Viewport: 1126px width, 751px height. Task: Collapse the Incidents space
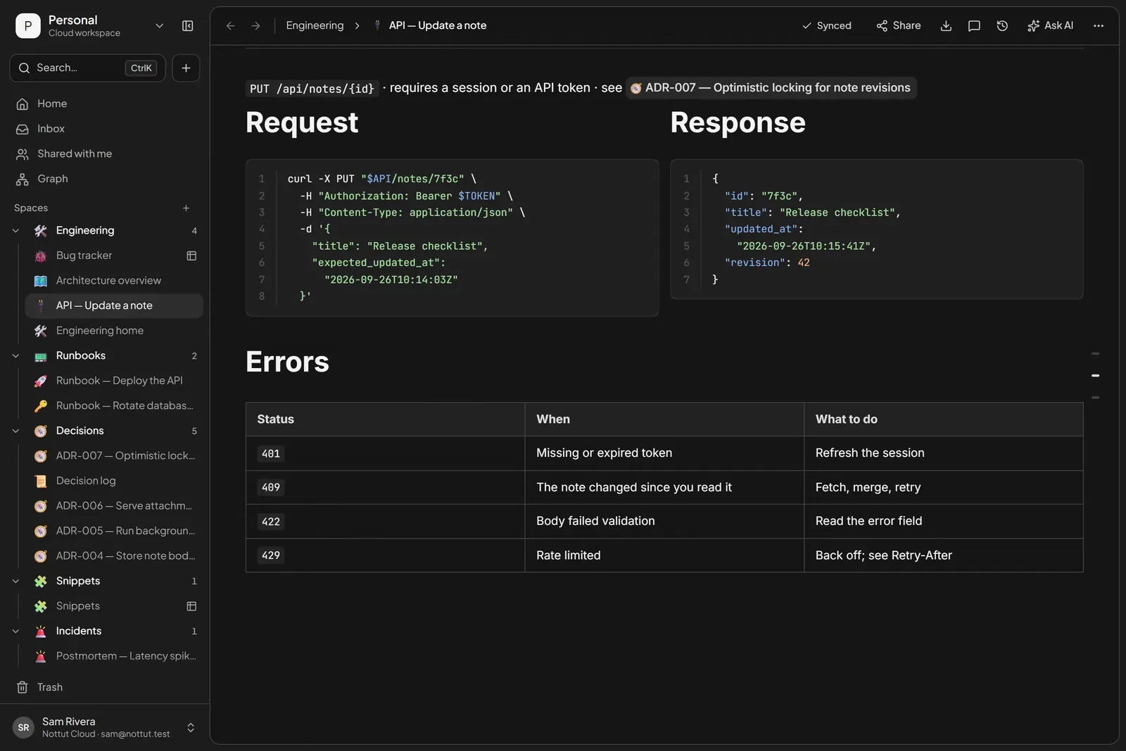coord(15,631)
